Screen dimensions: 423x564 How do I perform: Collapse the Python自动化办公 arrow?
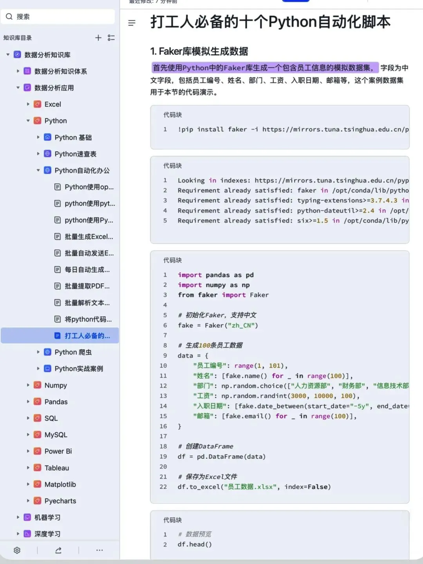pyautogui.click(x=38, y=170)
